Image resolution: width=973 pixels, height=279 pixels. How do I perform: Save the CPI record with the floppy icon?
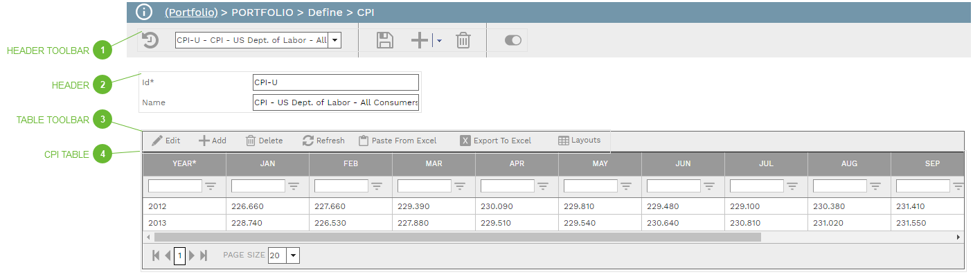point(385,41)
